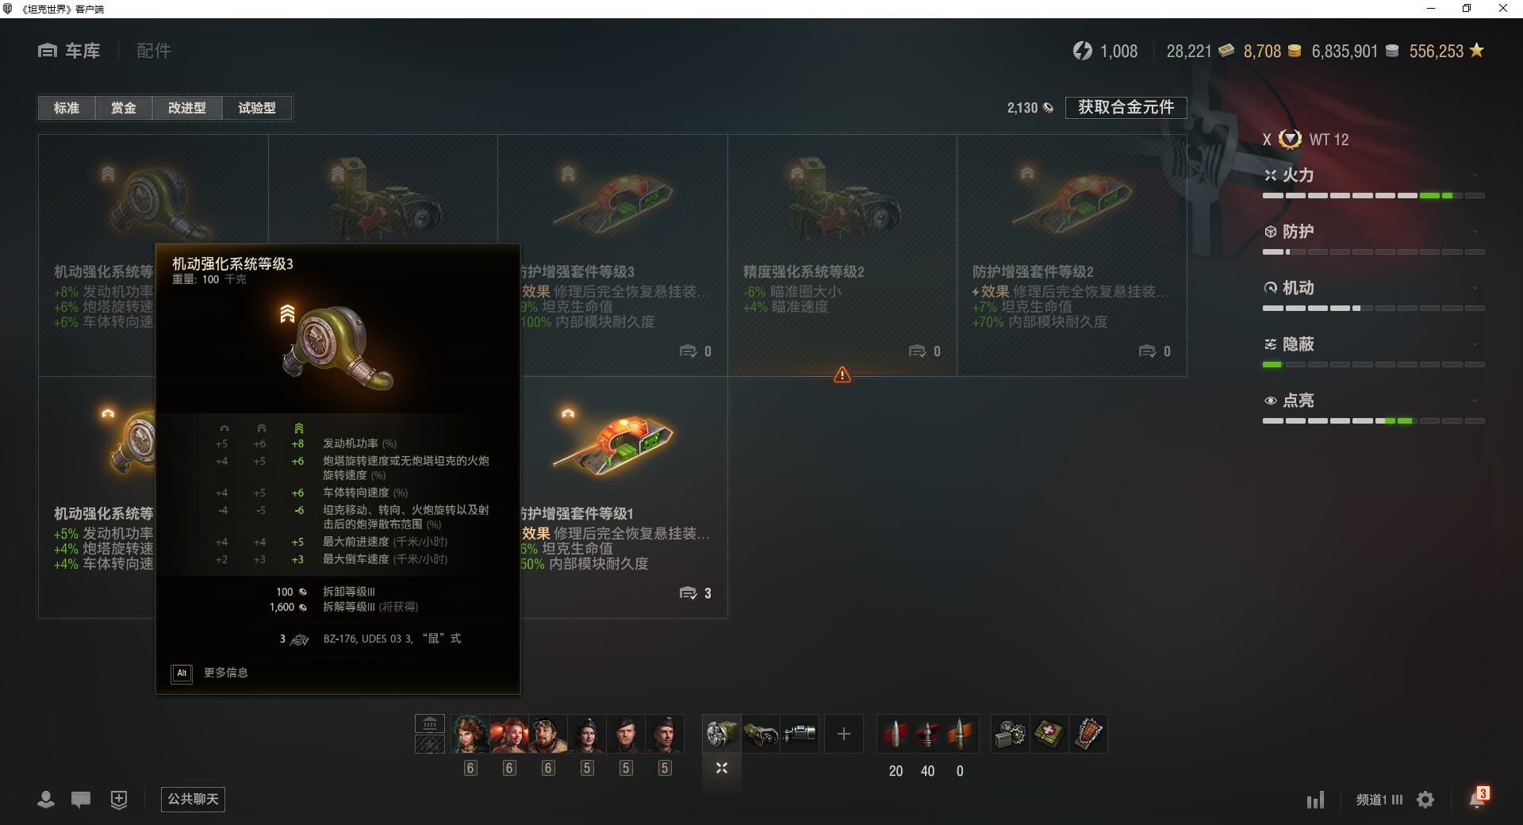Open the first aid kit consumable slot
This screenshot has width=1523, height=825.
click(x=1049, y=734)
